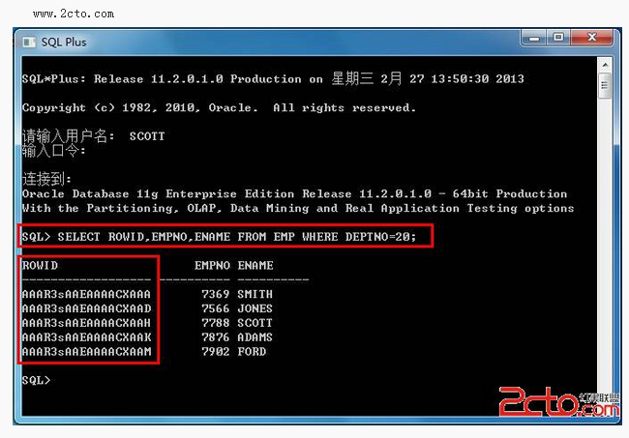Click the With the Partitioning, OLAP line
The height and width of the screenshot is (438, 629).
click(298, 209)
